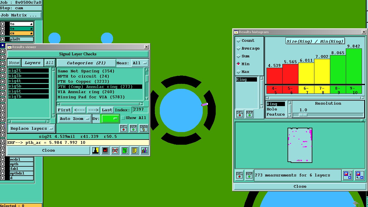Open the Replace layers dropdown
This screenshot has width=368, height=207.
pos(31,129)
